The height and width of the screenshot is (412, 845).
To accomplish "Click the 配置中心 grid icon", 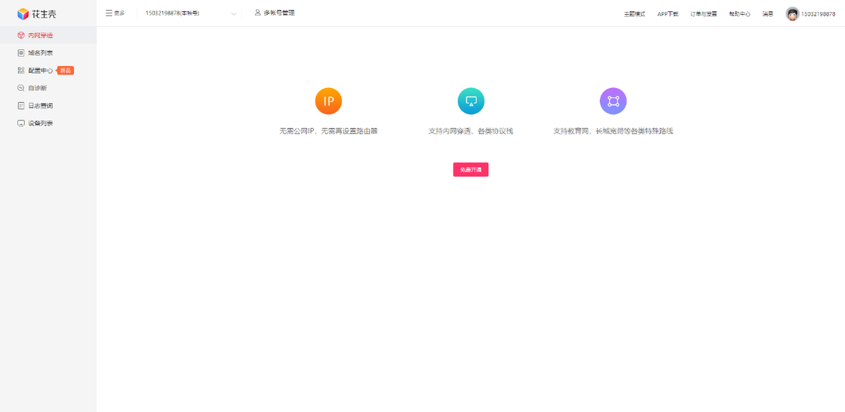I will 21,70.
